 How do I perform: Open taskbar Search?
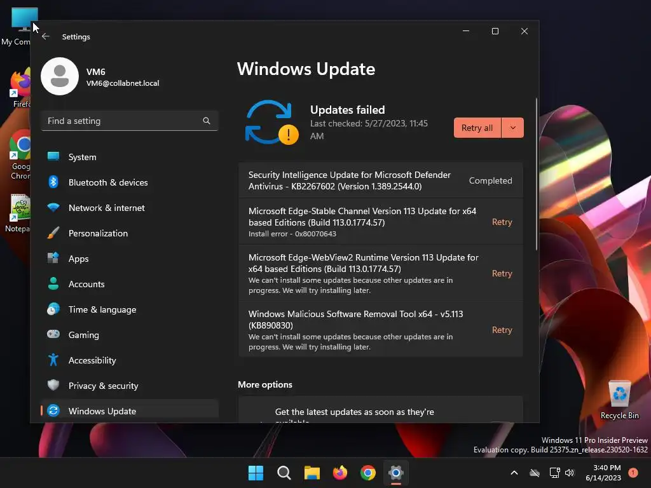(x=284, y=473)
